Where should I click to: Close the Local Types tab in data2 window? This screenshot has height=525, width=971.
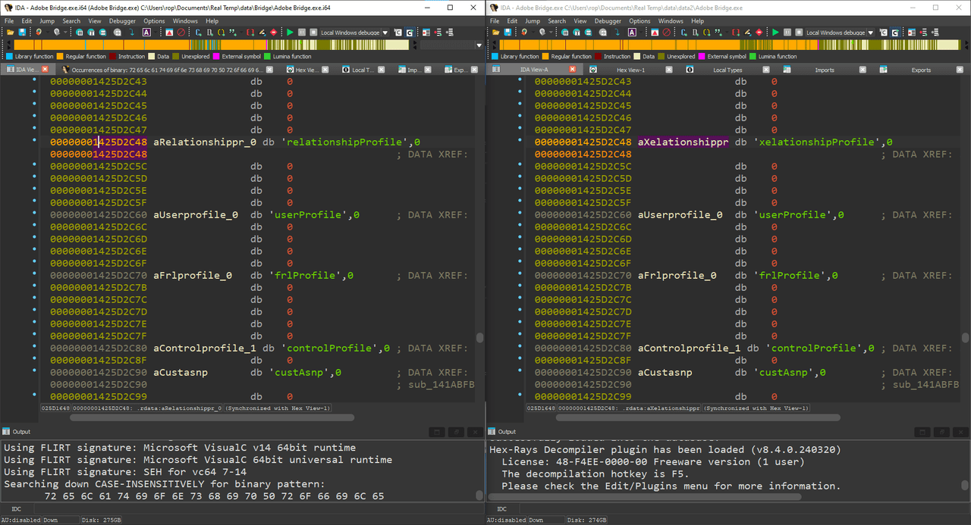(766, 70)
